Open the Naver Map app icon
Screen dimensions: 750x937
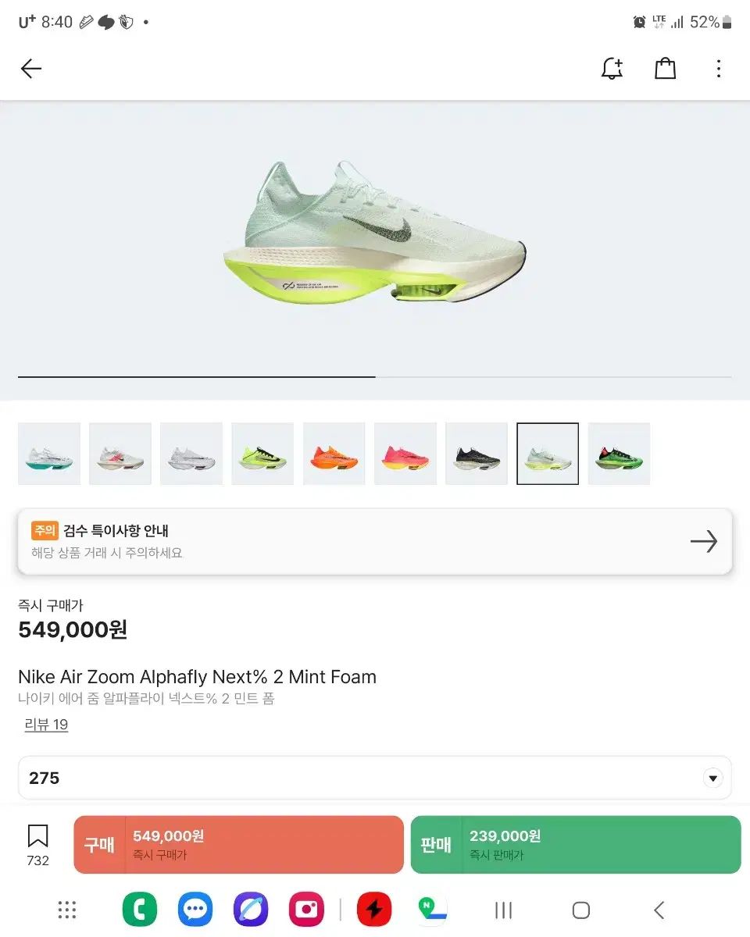point(430,910)
